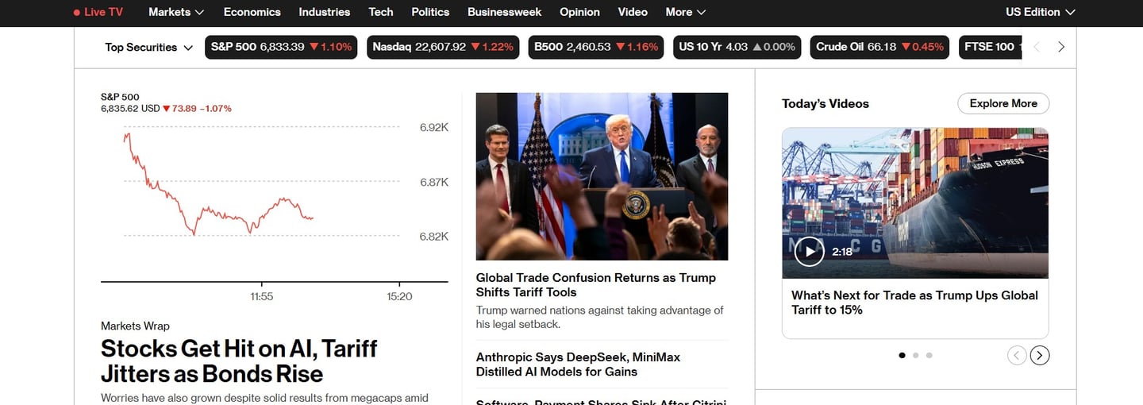Open the Businessweek section
Image resolution: width=1143 pixels, height=405 pixels.
point(504,12)
